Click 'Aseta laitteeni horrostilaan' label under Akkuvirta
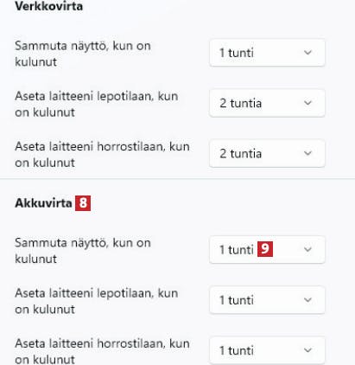This screenshot has height=365, width=355. [x=102, y=351]
